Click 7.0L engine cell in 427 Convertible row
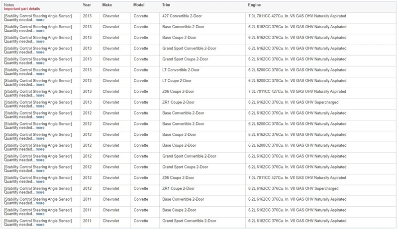This screenshot has height=229, width=398. click(x=297, y=16)
